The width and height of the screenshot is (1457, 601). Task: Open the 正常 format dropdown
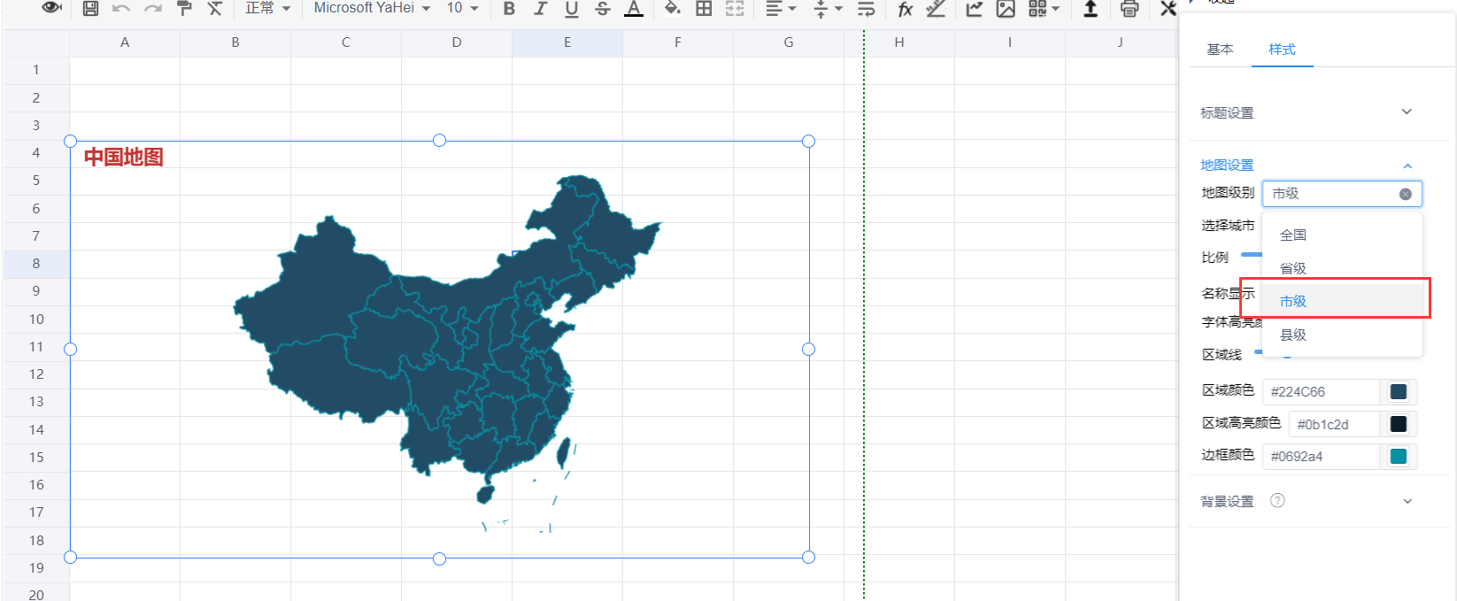tap(267, 8)
